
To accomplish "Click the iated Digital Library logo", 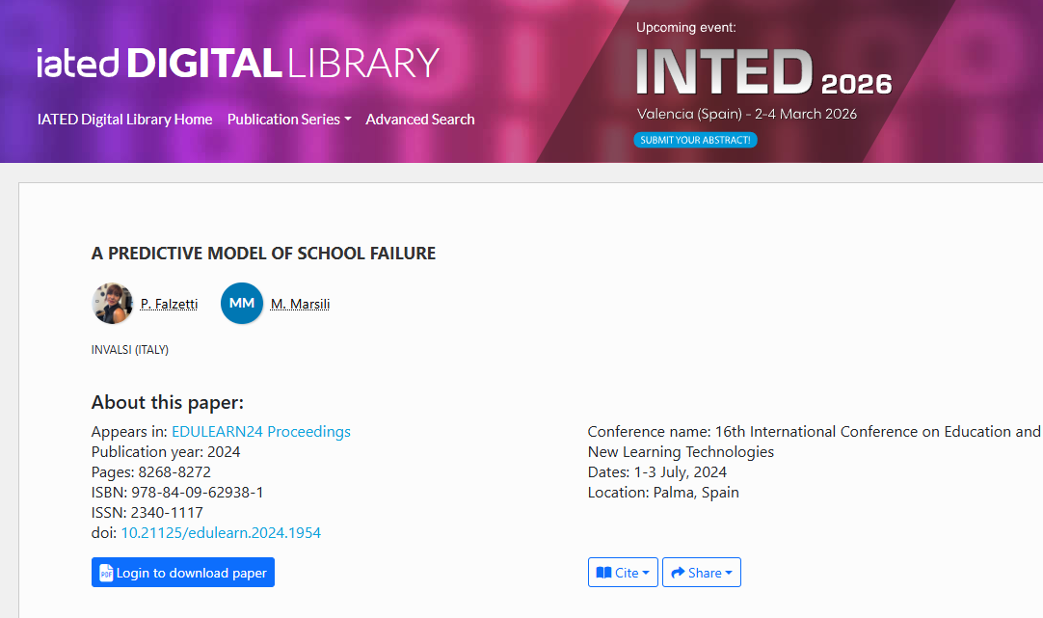I will [238, 63].
